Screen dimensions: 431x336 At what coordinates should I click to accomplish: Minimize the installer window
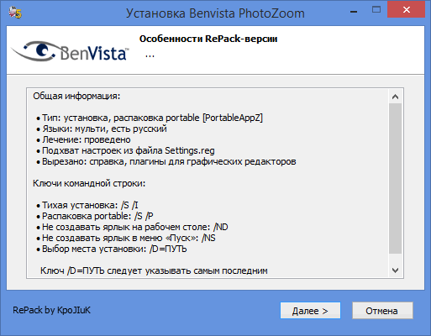354,11
